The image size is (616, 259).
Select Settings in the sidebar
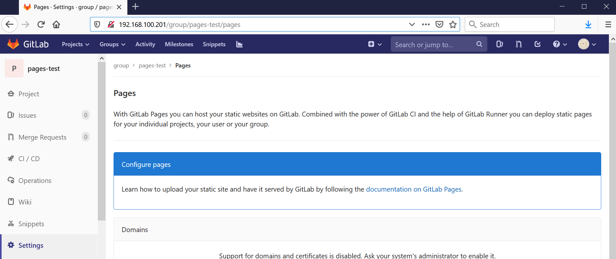point(49,245)
